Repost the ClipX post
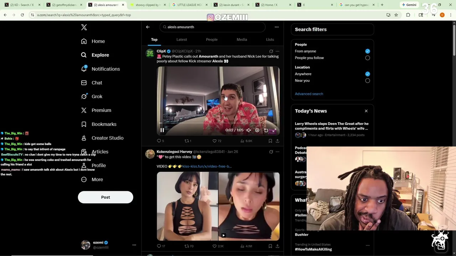Image resolution: width=456 pixels, height=256 pixels. [188, 141]
